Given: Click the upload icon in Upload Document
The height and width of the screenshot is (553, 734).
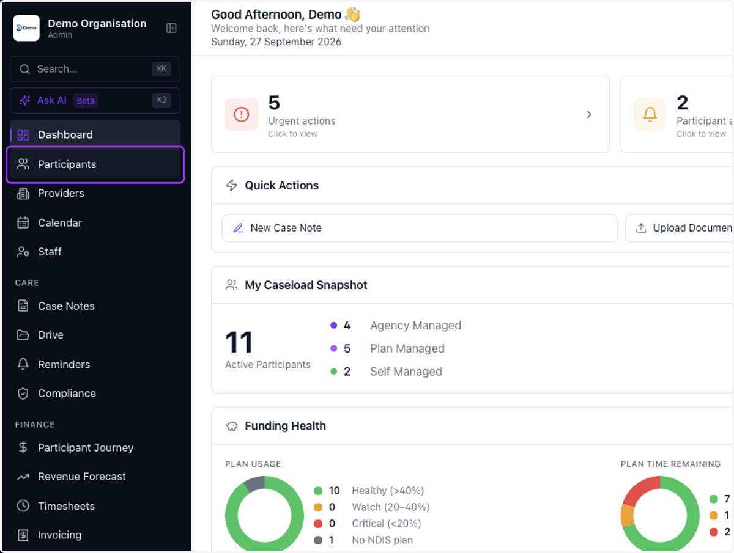Looking at the screenshot, I should (641, 228).
